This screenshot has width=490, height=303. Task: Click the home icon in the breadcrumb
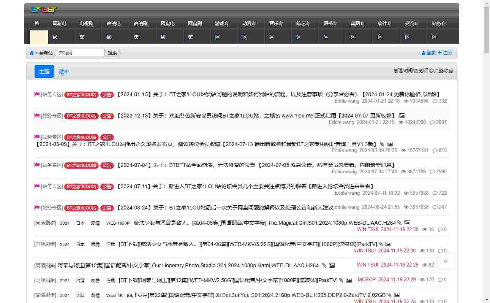[x=32, y=53]
